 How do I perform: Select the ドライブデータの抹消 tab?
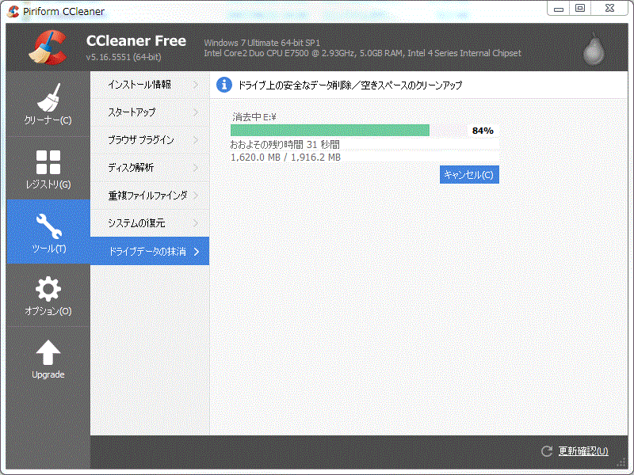(x=150, y=251)
